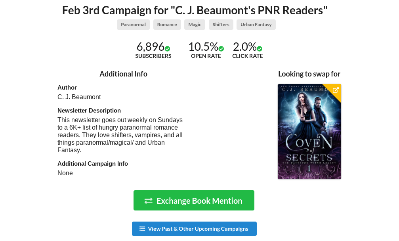Click the Looking to swap for heading
399x241 pixels.
(x=309, y=74)
